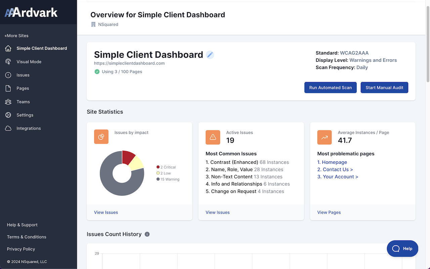
Task: Click the orange warning triangle icon for Active Issues
Action: point(213,137)
